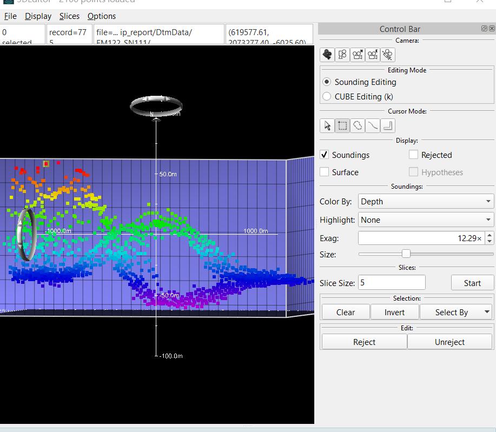Image resolution: width=496 pixels, height=432 pixels.
Task: Click the -100.0m vertical axis label
Action: (x=171, y=356)
